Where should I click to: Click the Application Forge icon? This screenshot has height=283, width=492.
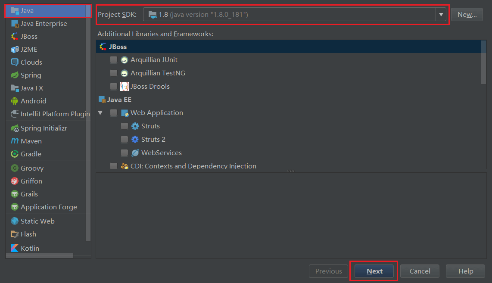(15, 207)
